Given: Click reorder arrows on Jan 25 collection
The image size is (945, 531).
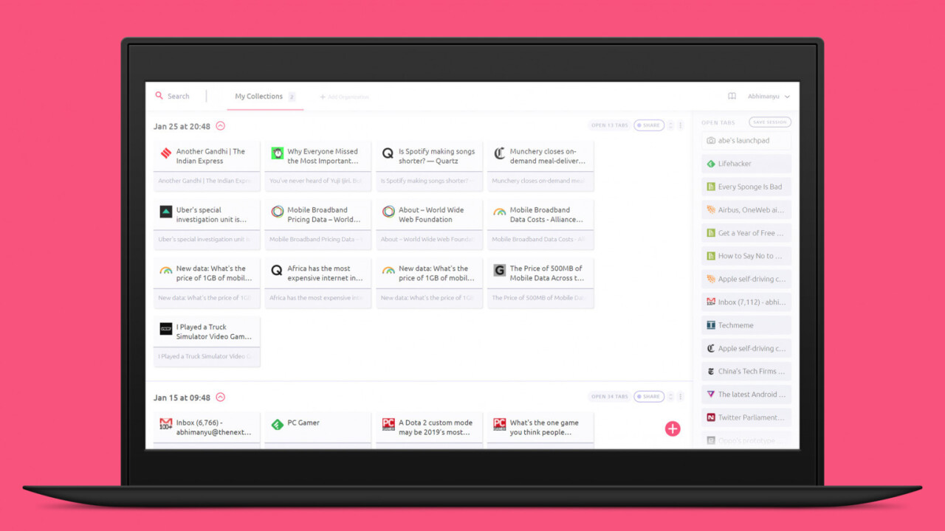Looking at the screenshot, I should point(670,125).
